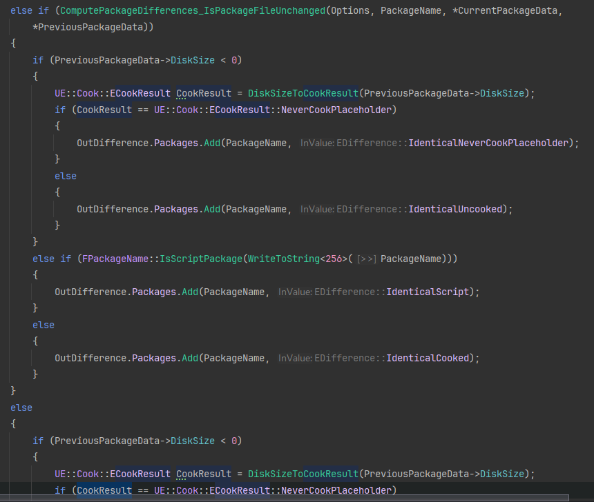This screenshot has height=502, width=594.
Task: Click InValue hint before IdenticalScript
Action: 295,292
